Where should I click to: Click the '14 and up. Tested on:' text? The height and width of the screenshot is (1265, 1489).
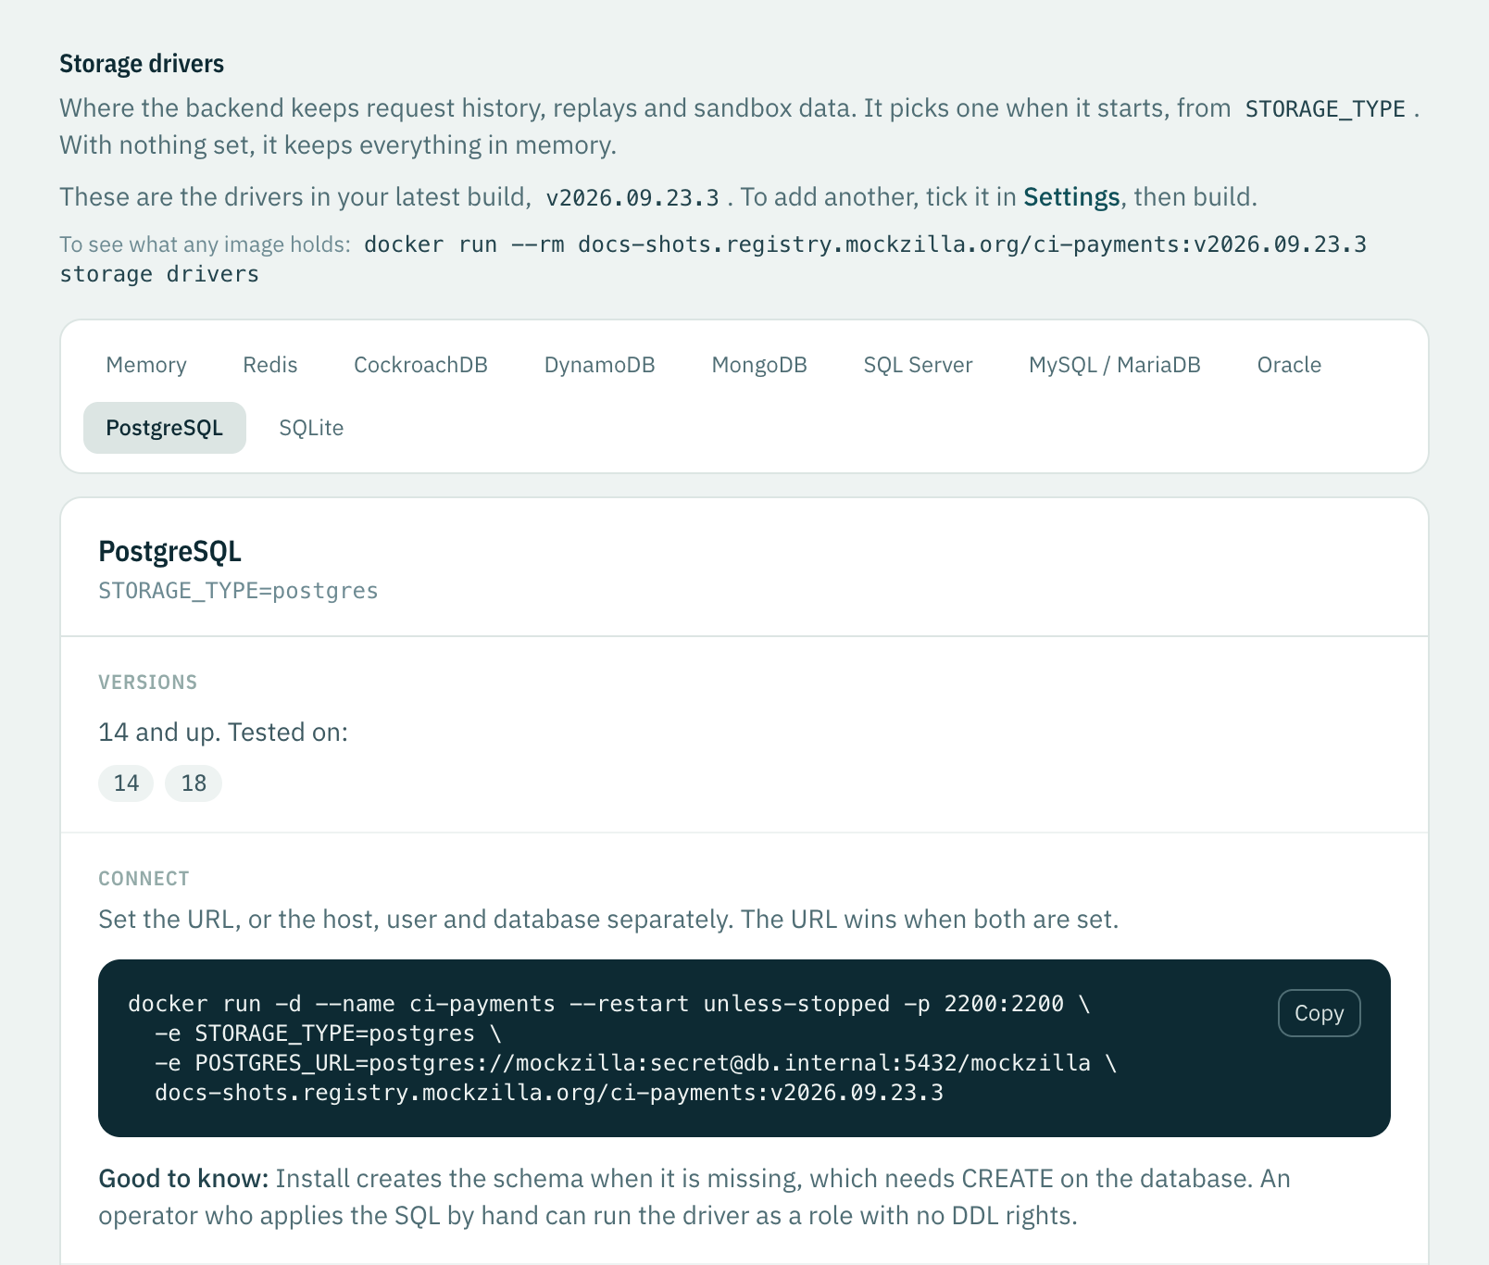223,733
